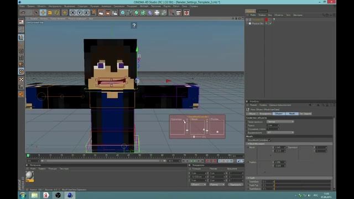354x199 pixels.
Task: Open the Size dropdown in the Coordinates panel
Action: 217,185
